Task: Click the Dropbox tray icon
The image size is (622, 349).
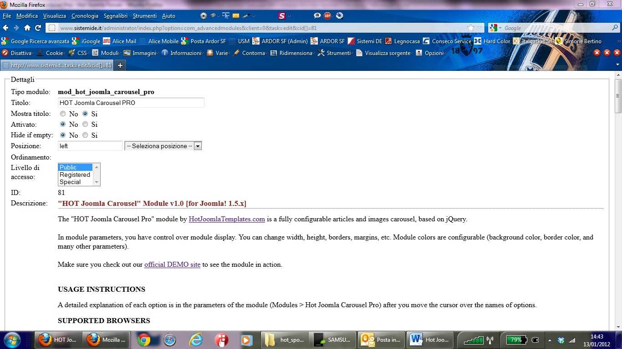Action: 561,340
